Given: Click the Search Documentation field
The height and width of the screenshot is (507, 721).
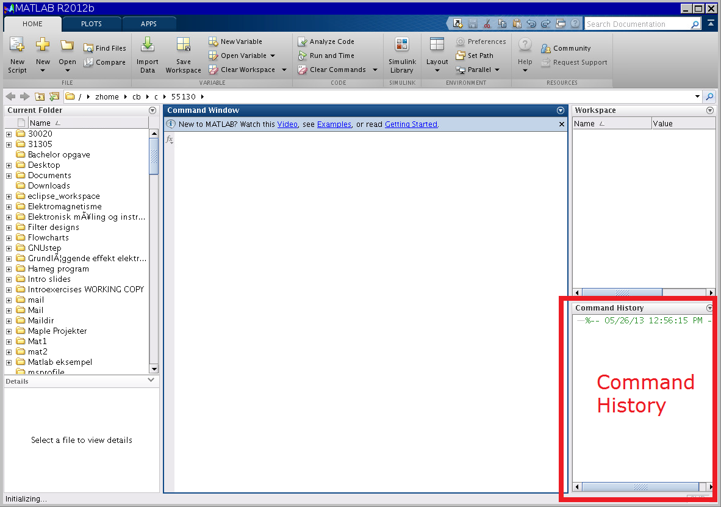Looking at the screenshot, I should pyautogui.click(x=637, y=24).
